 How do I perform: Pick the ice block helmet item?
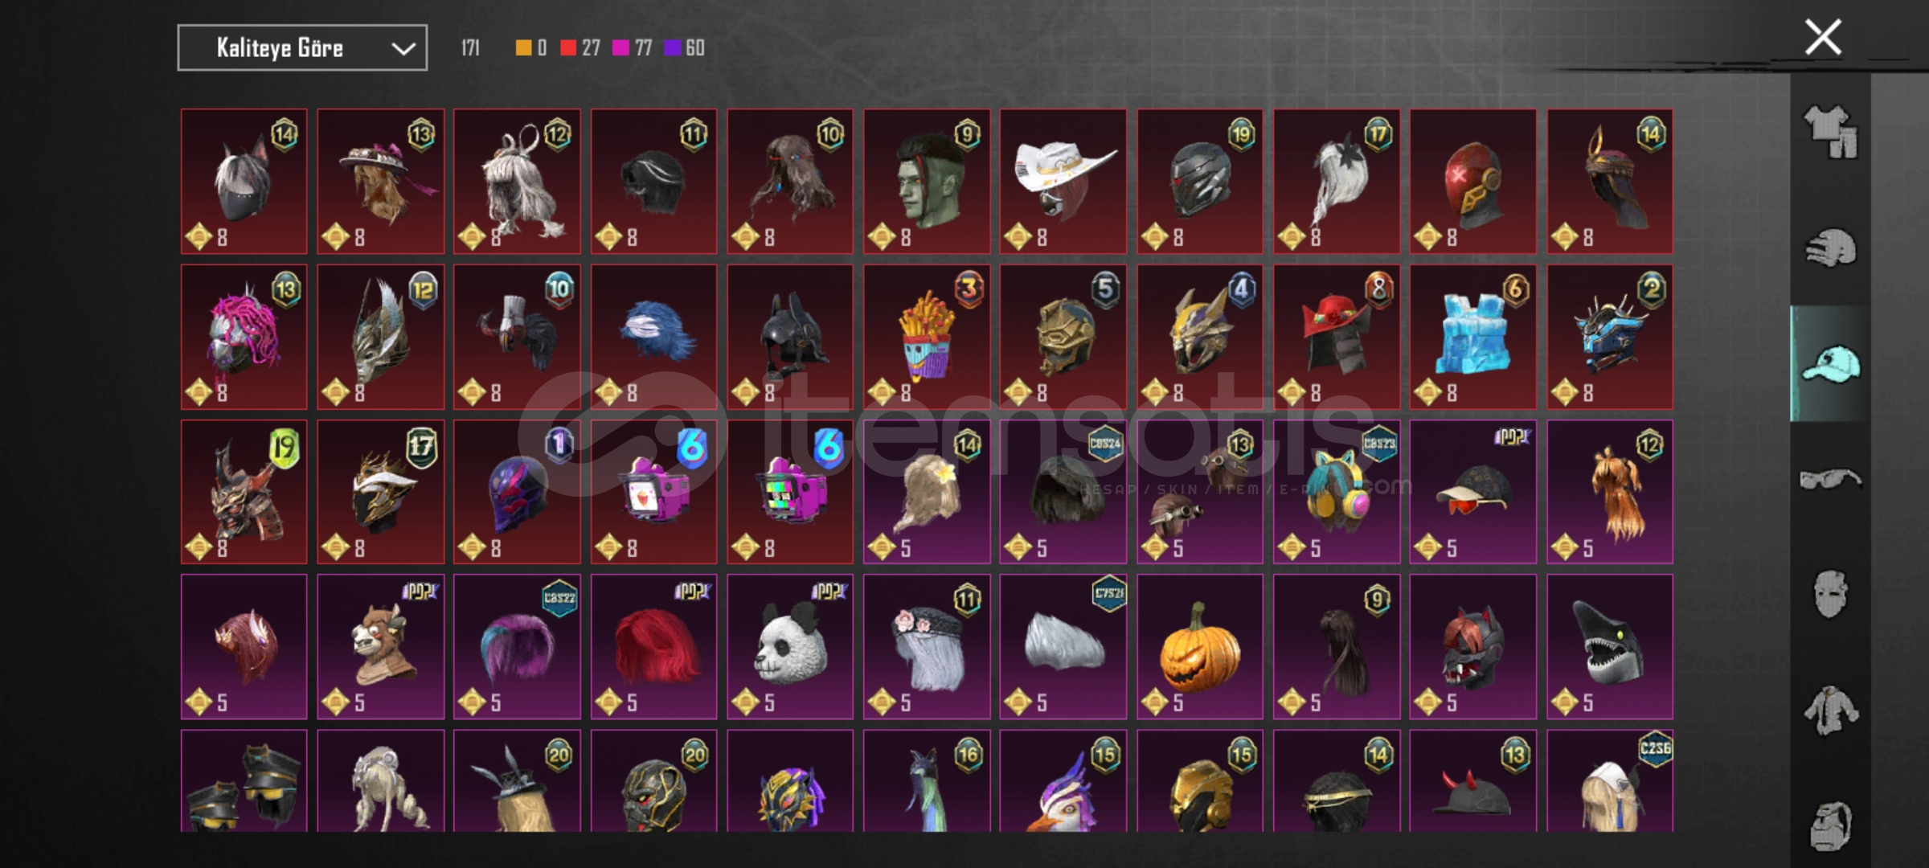pyautogui.click(x=1472, y=338)
